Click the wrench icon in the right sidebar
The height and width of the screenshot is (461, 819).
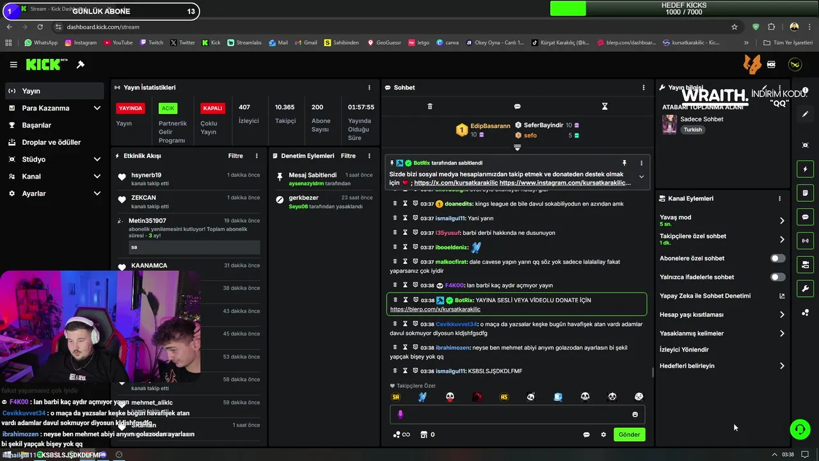coord(805,288)
